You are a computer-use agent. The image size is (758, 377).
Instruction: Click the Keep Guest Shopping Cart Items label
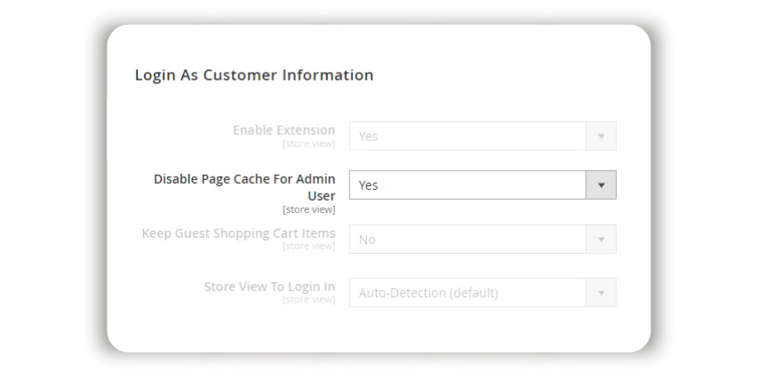(238, 233)
